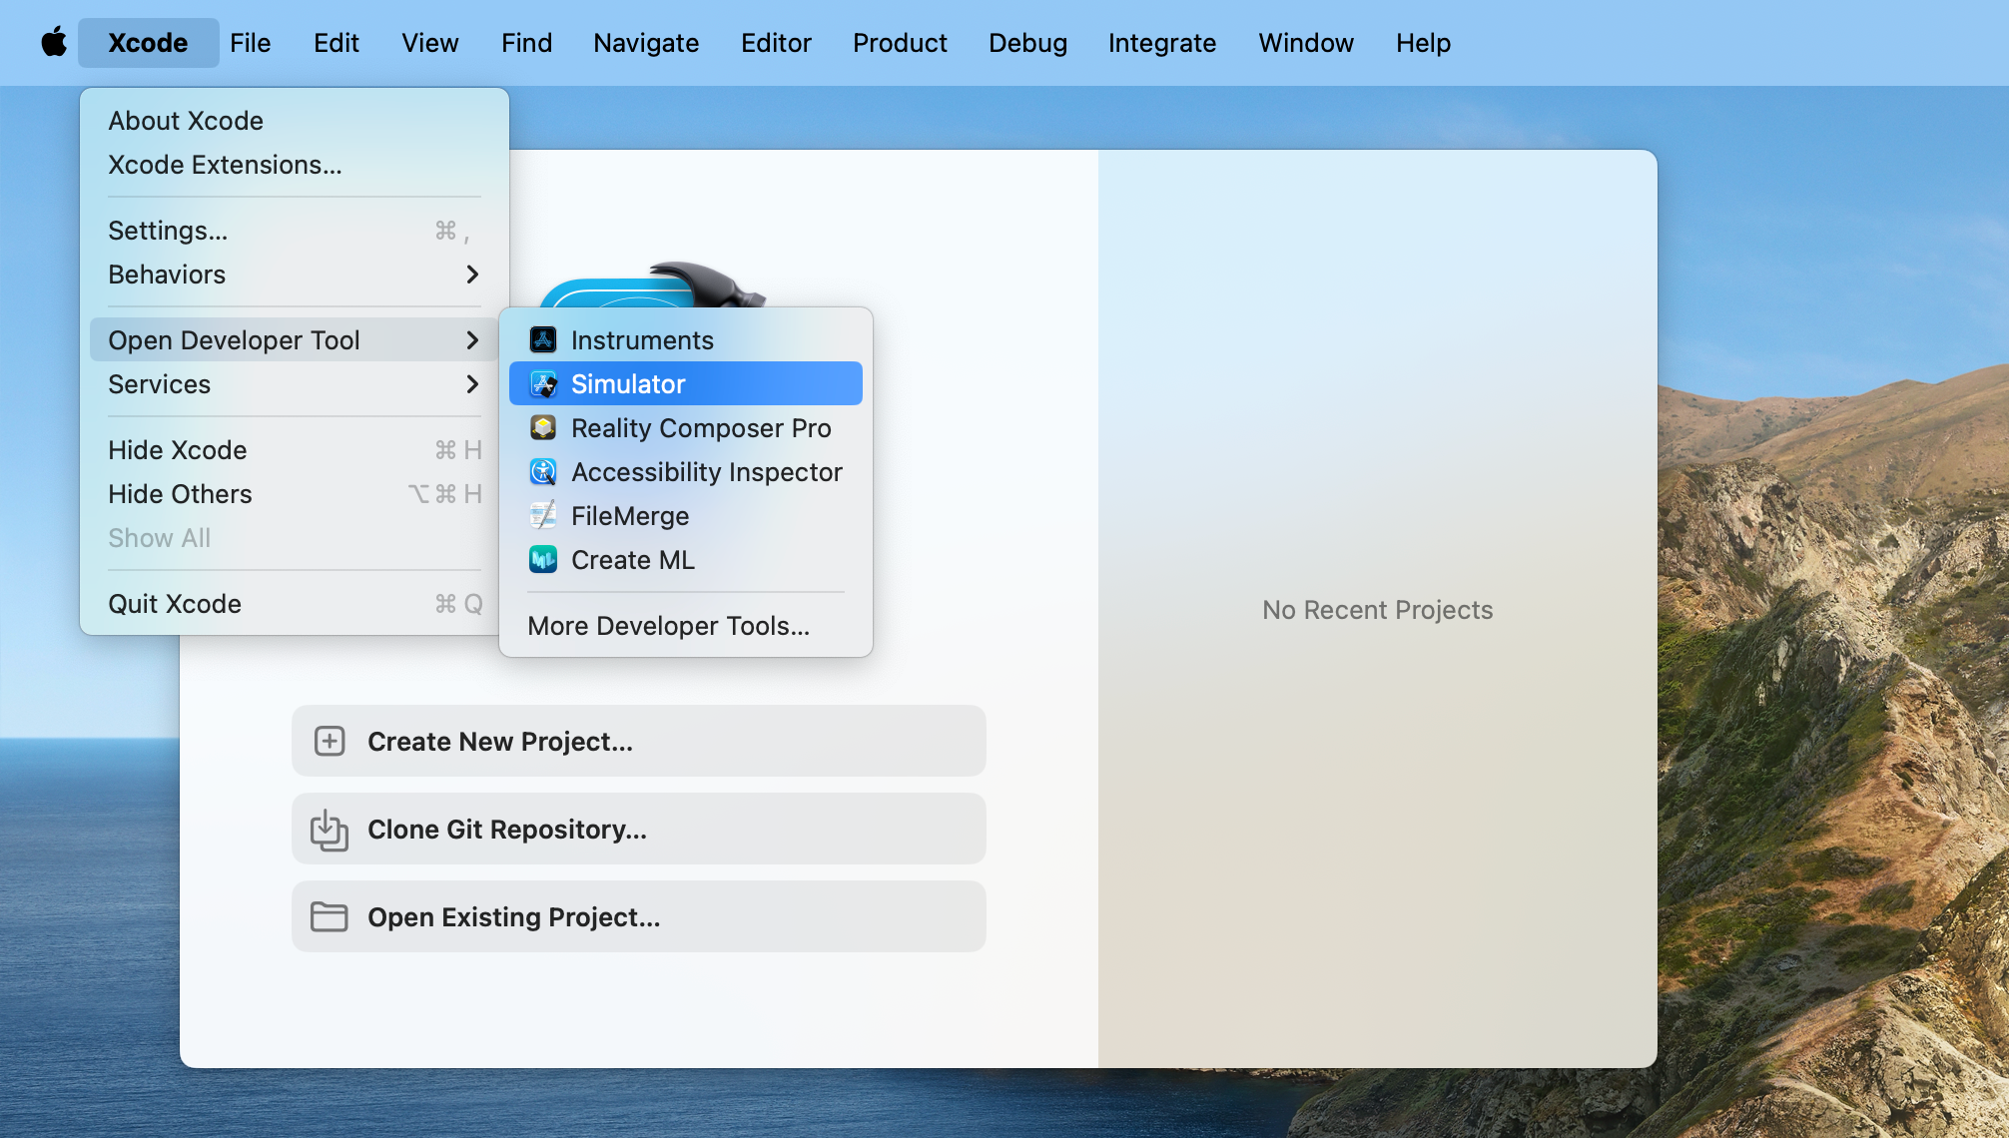Open the Apple menu logo

(54, 43)
